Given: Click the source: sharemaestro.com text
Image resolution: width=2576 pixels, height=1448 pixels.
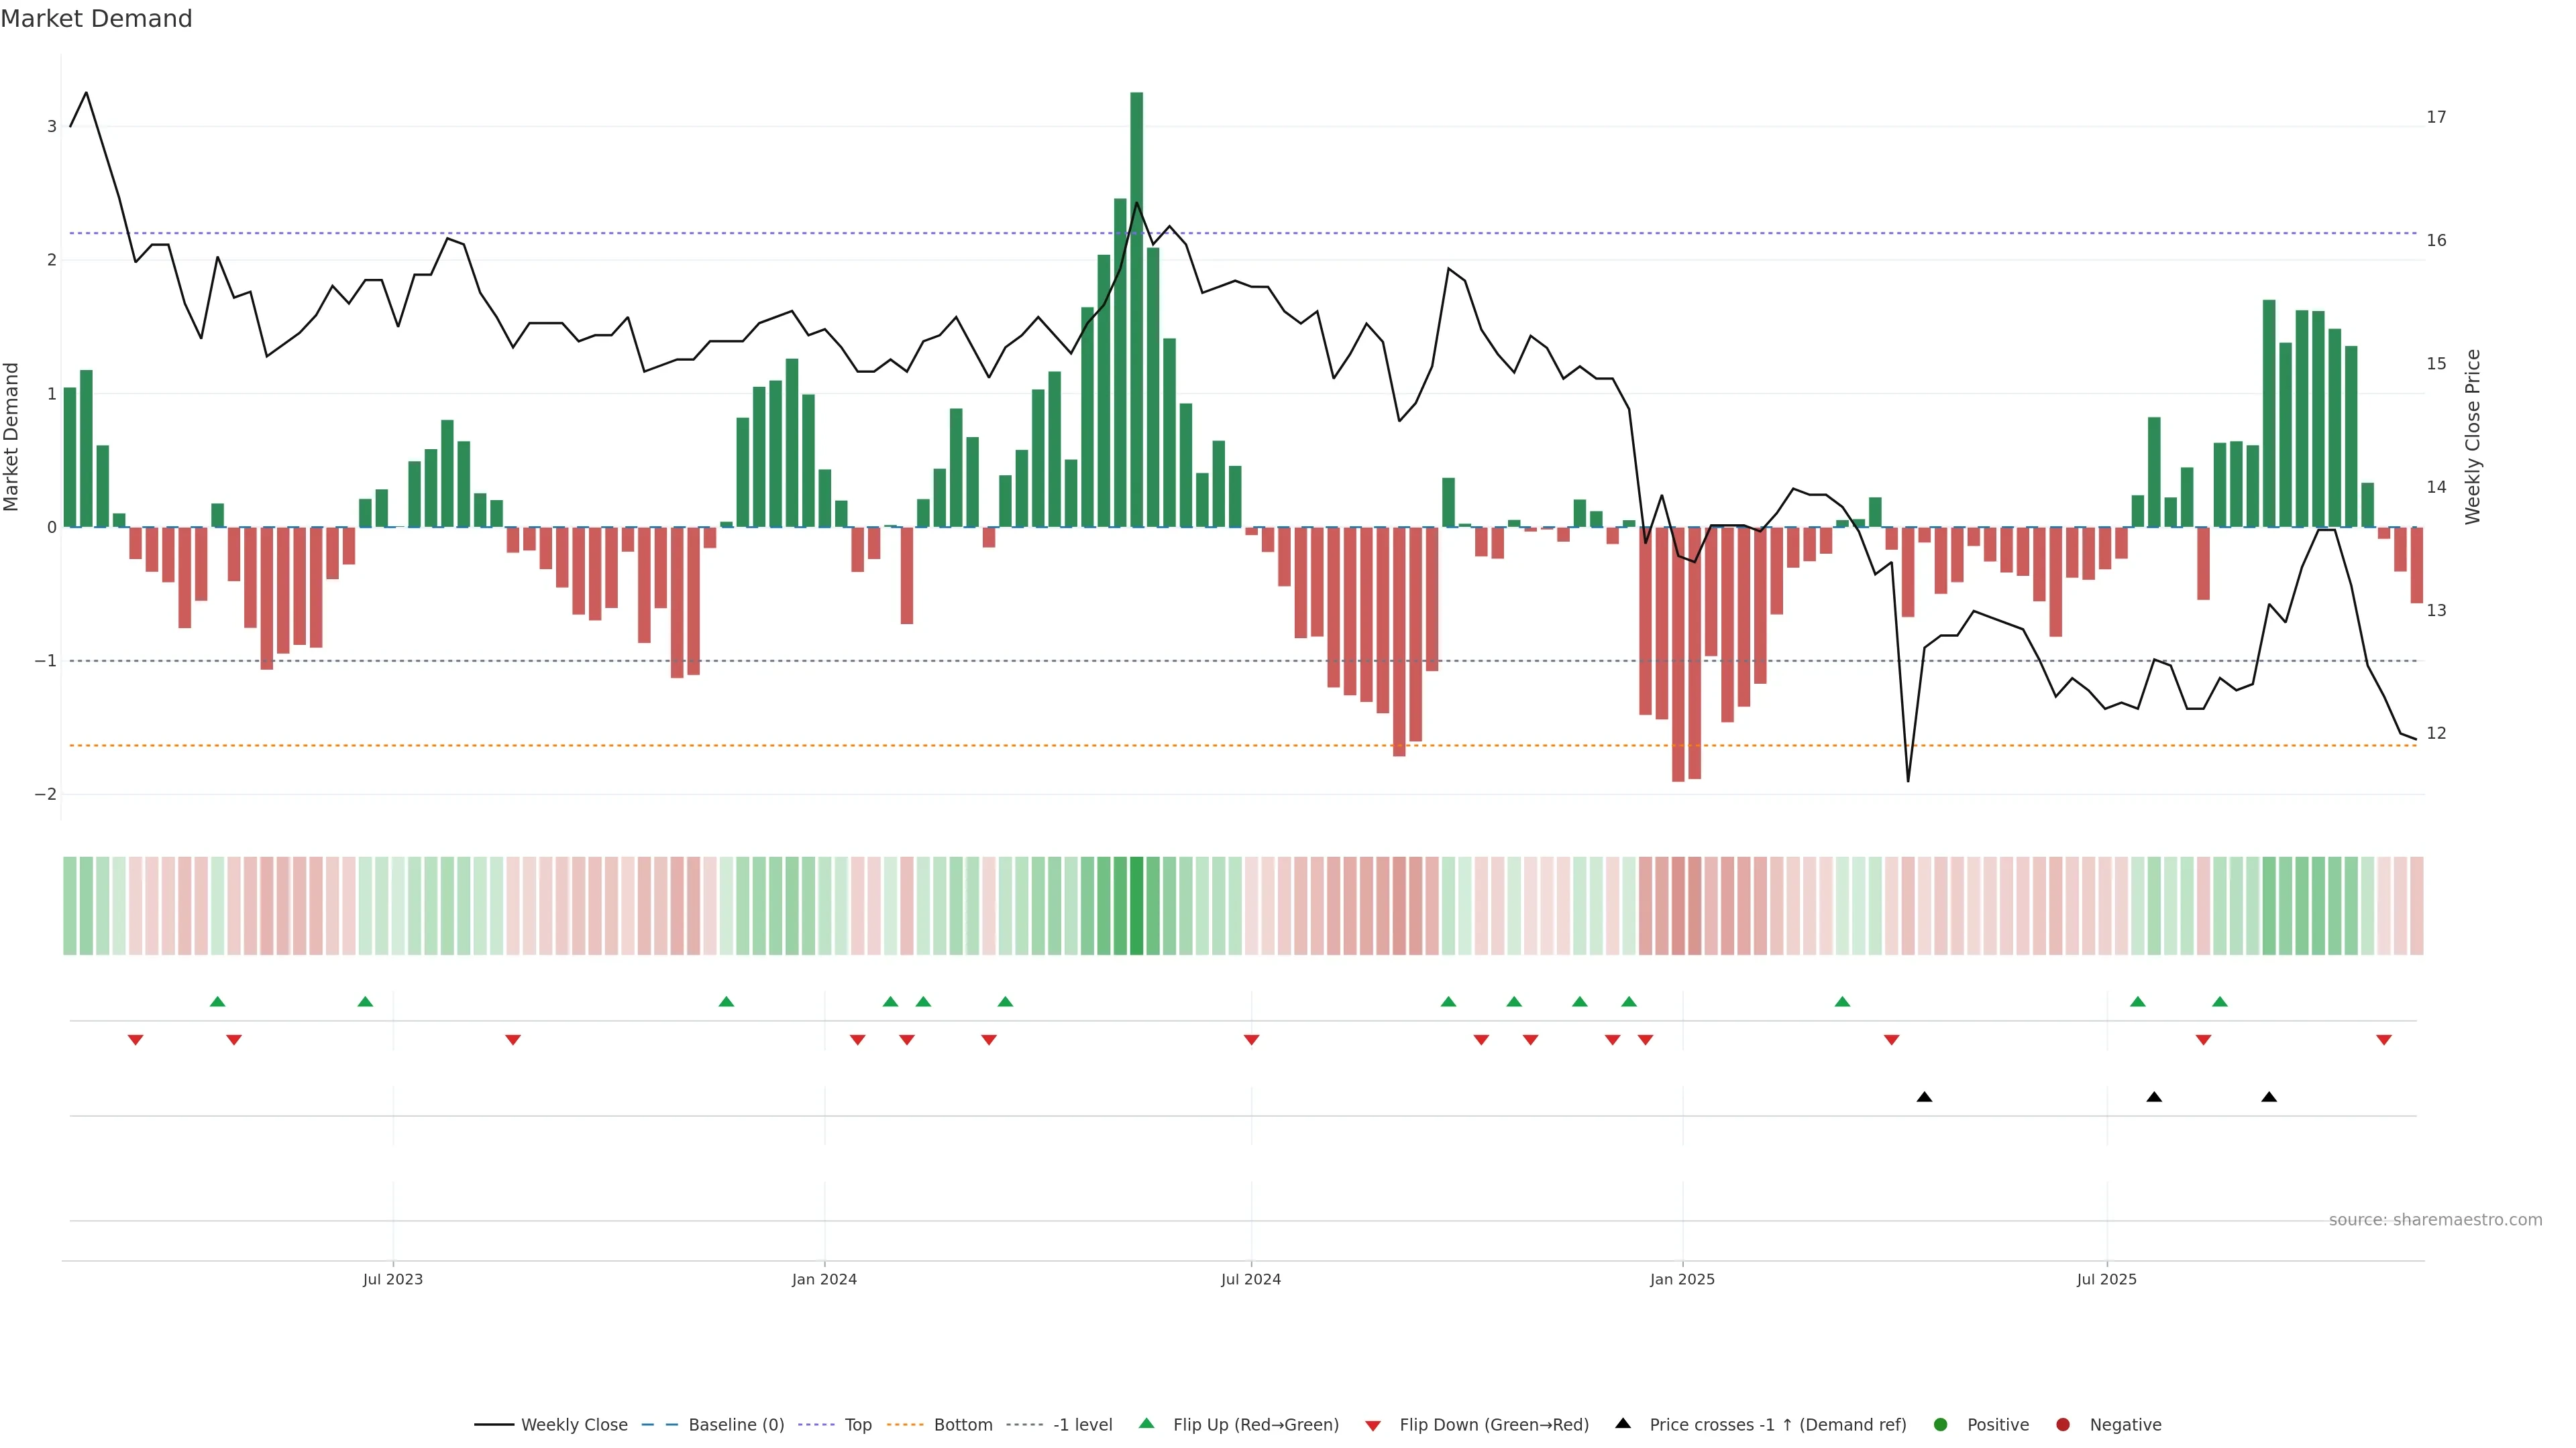Looking at the screenshot, I should coord(2435,1220).
